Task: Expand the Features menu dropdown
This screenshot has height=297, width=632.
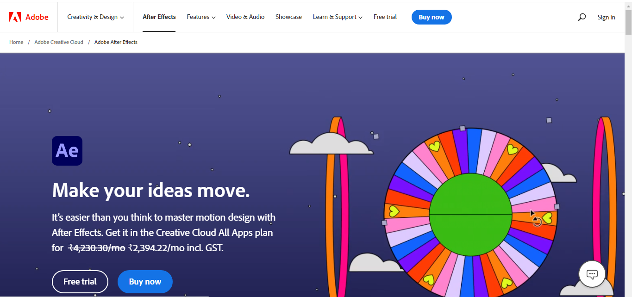Action: [201, 17]
